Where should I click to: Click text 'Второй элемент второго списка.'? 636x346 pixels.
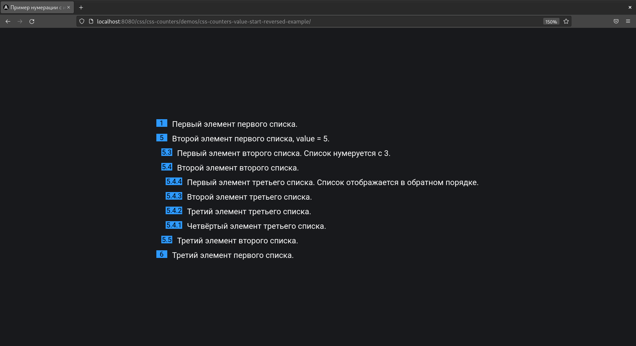click(x=238, y=168)
